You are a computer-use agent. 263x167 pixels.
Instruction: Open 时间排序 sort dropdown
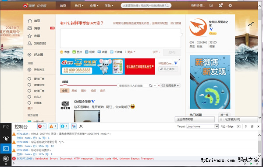[170, 85]
